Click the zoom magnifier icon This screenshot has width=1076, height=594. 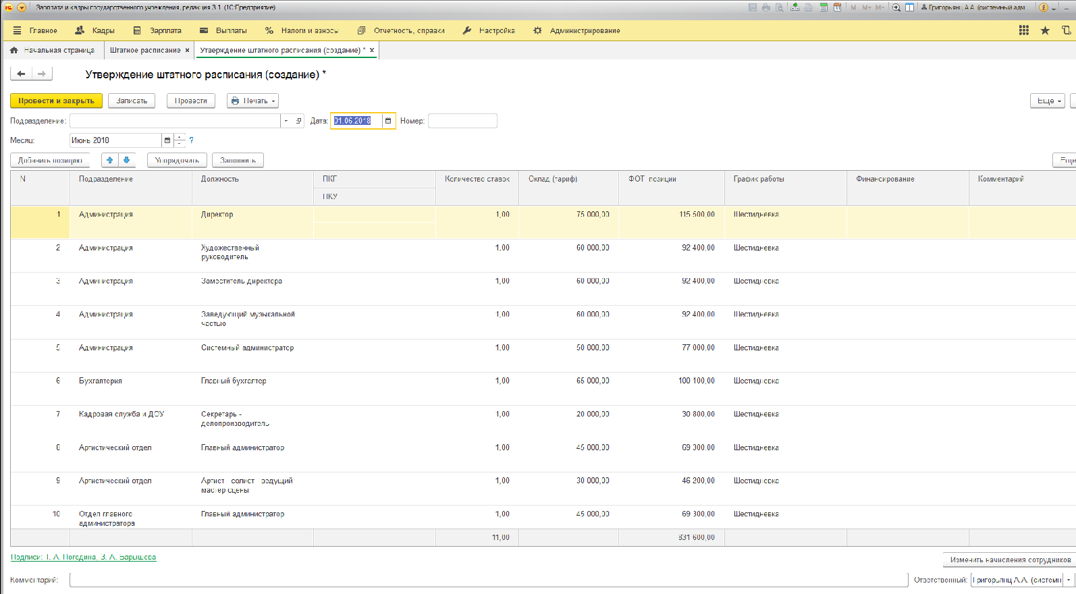click(896, 7)
